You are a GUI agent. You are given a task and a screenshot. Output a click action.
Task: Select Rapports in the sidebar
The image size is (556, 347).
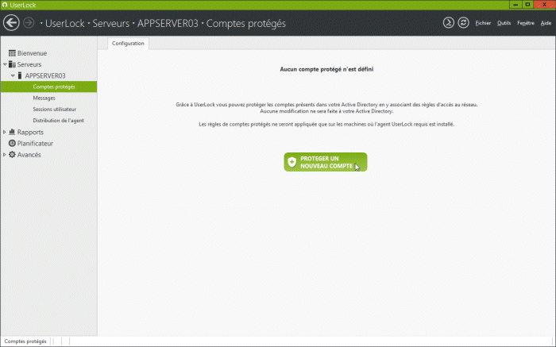coord(30,132)
